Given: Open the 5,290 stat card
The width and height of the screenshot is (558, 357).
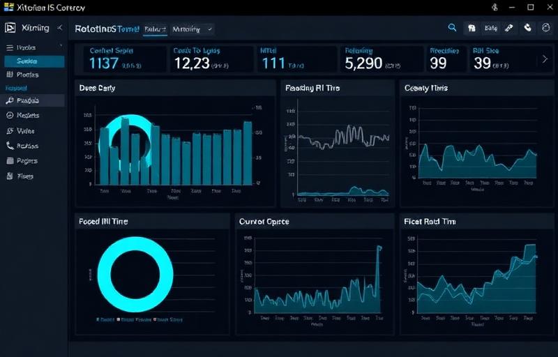Looking at the screenshot, I should coord(382,59).
